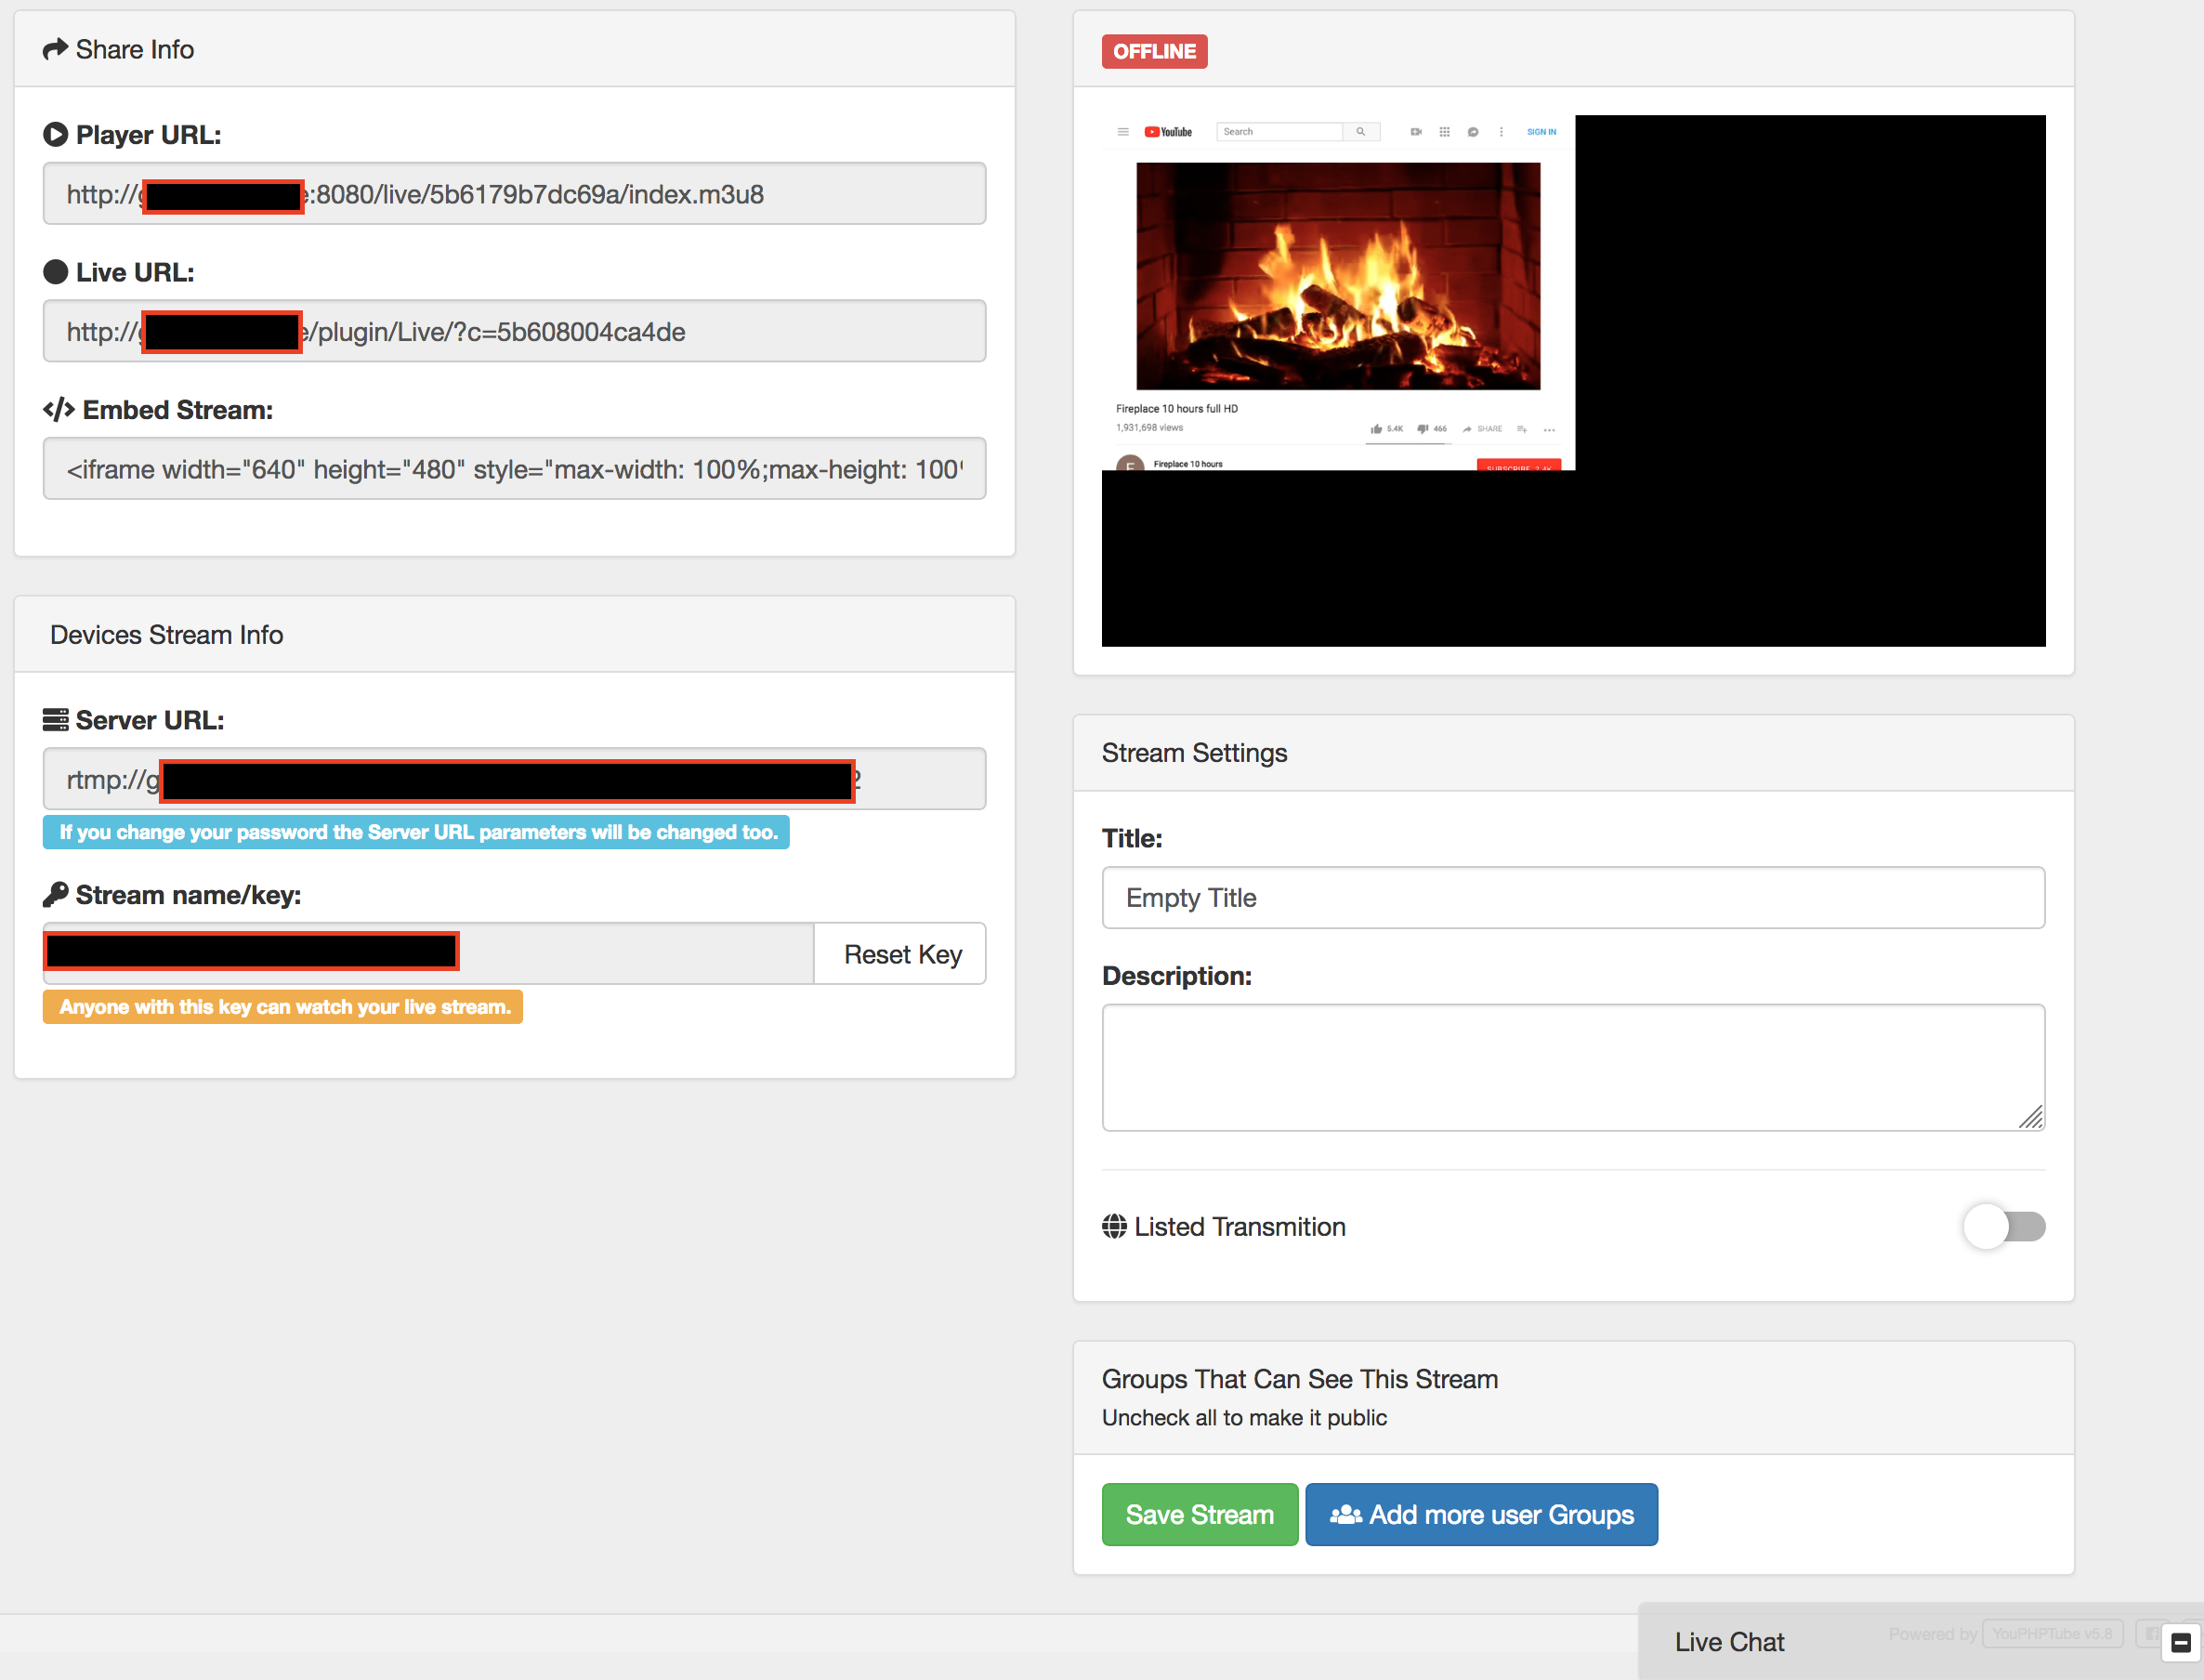Select the Embed Stream iframe code field
The width and height of the screenshot is (2204, 1680).
pos(514,469)
